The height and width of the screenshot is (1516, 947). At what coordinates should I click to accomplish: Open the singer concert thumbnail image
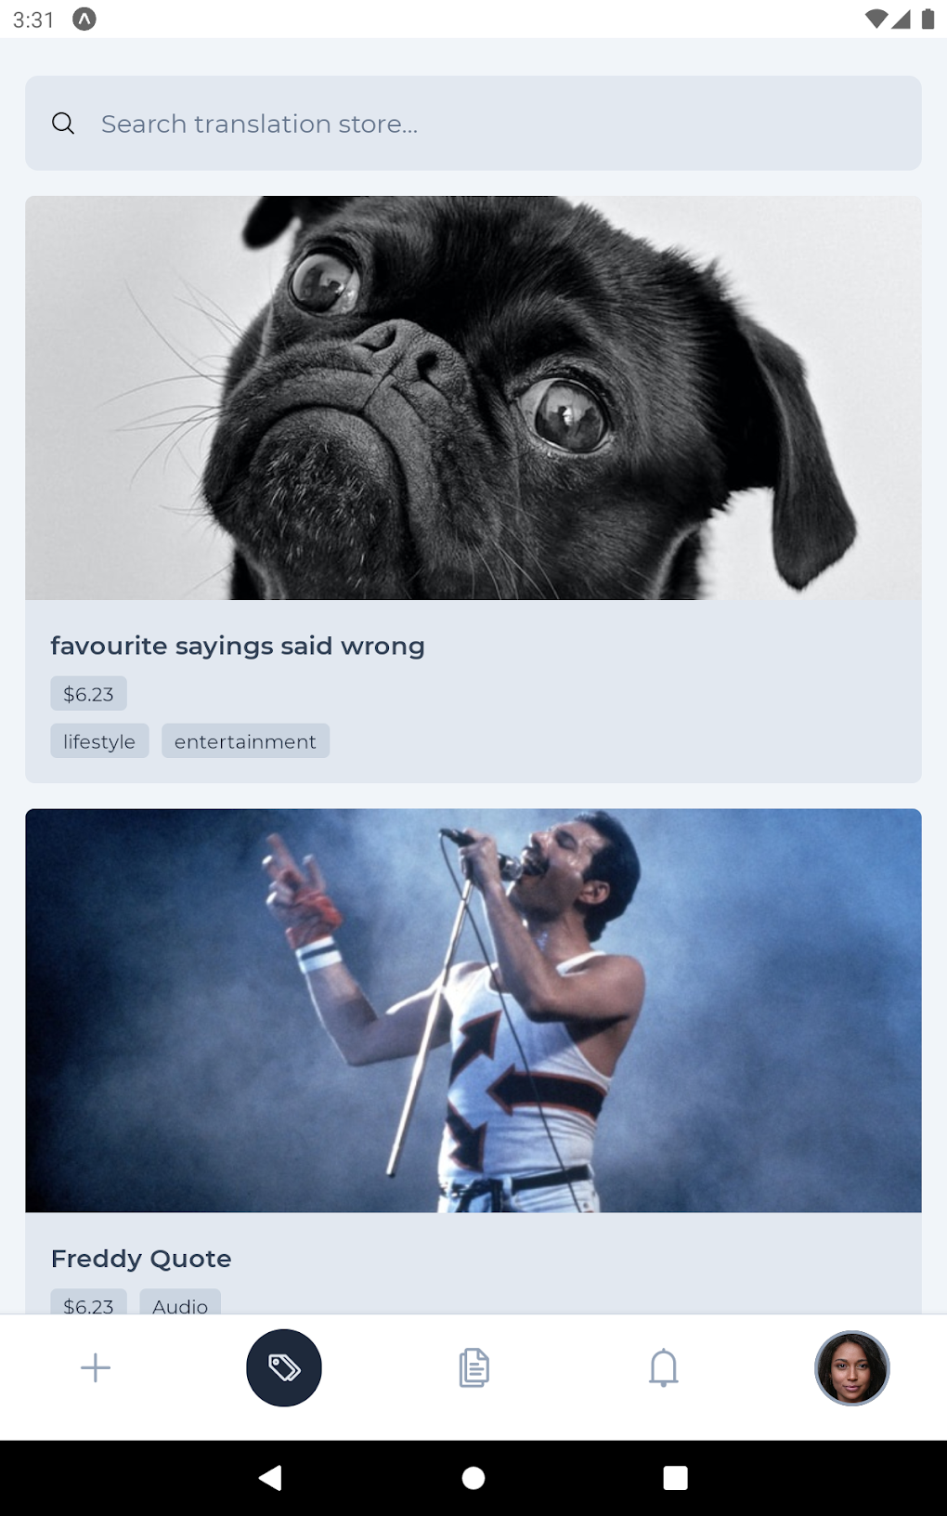point(473,1011)
